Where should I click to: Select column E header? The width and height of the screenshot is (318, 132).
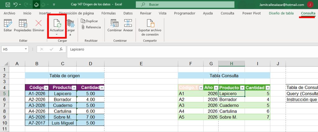tap(141, 64)
